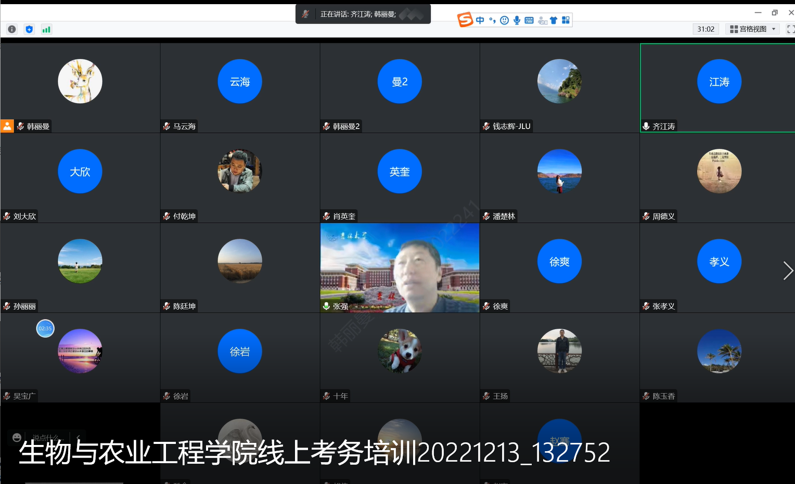Open the meeting info icon
Screen dimensions: 795x484
(12, 29)
